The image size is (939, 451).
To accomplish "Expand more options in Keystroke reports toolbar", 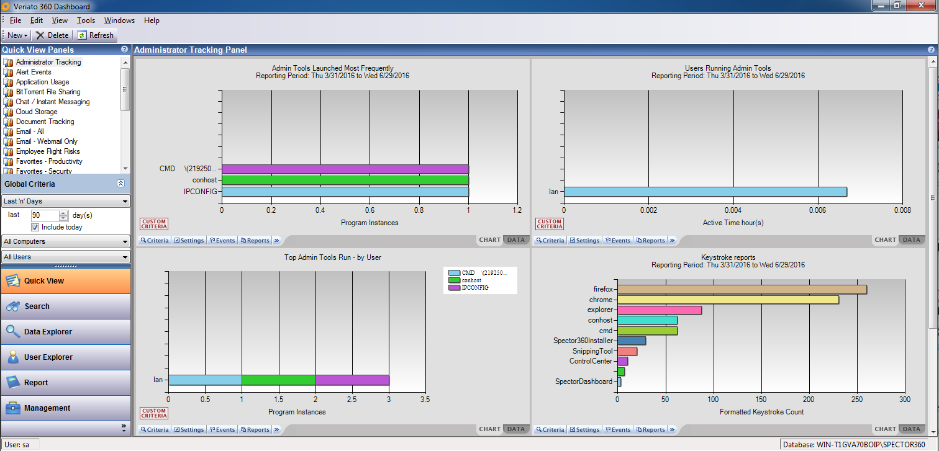I will [671, 430].
